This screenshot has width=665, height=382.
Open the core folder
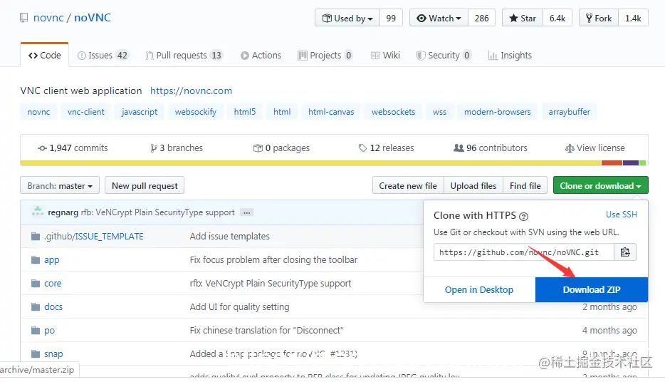pos(53,284)
